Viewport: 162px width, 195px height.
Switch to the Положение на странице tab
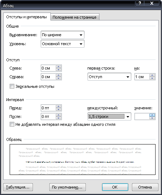coord(75,17)
